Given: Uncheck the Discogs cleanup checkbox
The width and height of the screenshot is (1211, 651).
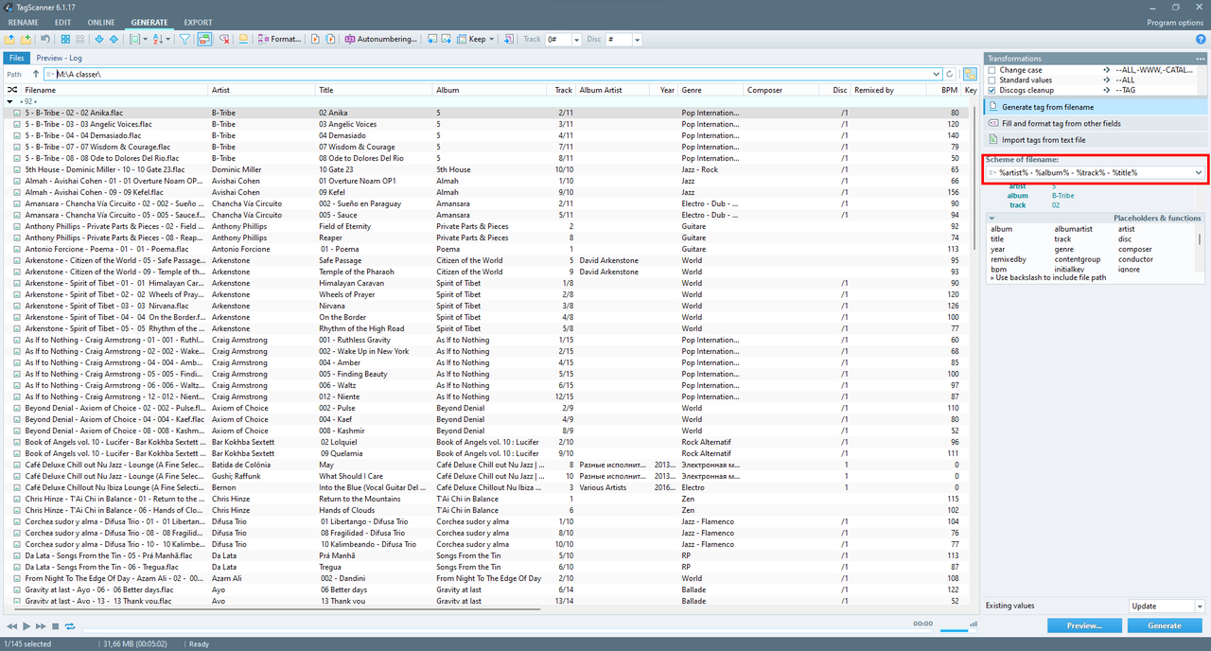Looking at the screenshot, I should (992, 90).
